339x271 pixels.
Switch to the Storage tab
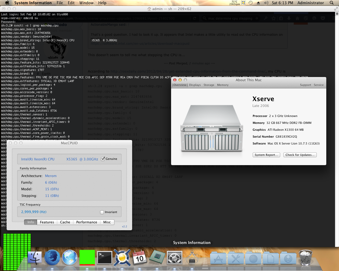tap(209, 85)
